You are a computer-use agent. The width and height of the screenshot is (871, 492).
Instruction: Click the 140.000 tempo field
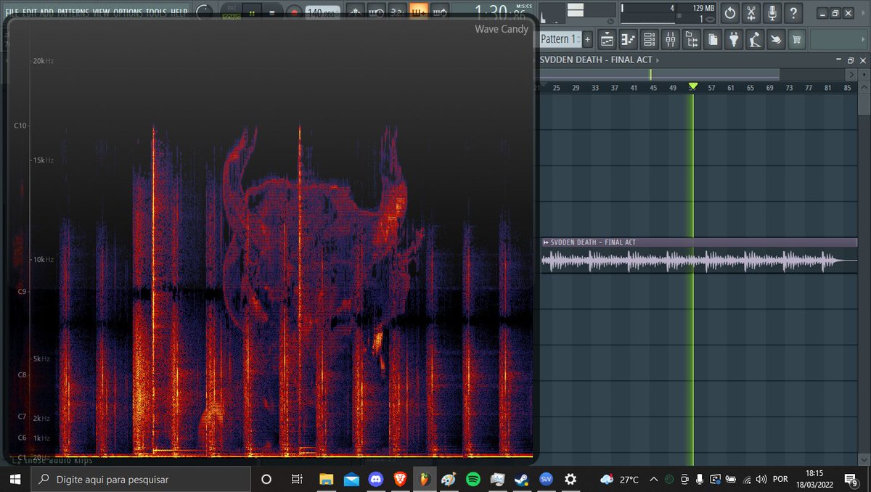323,12
